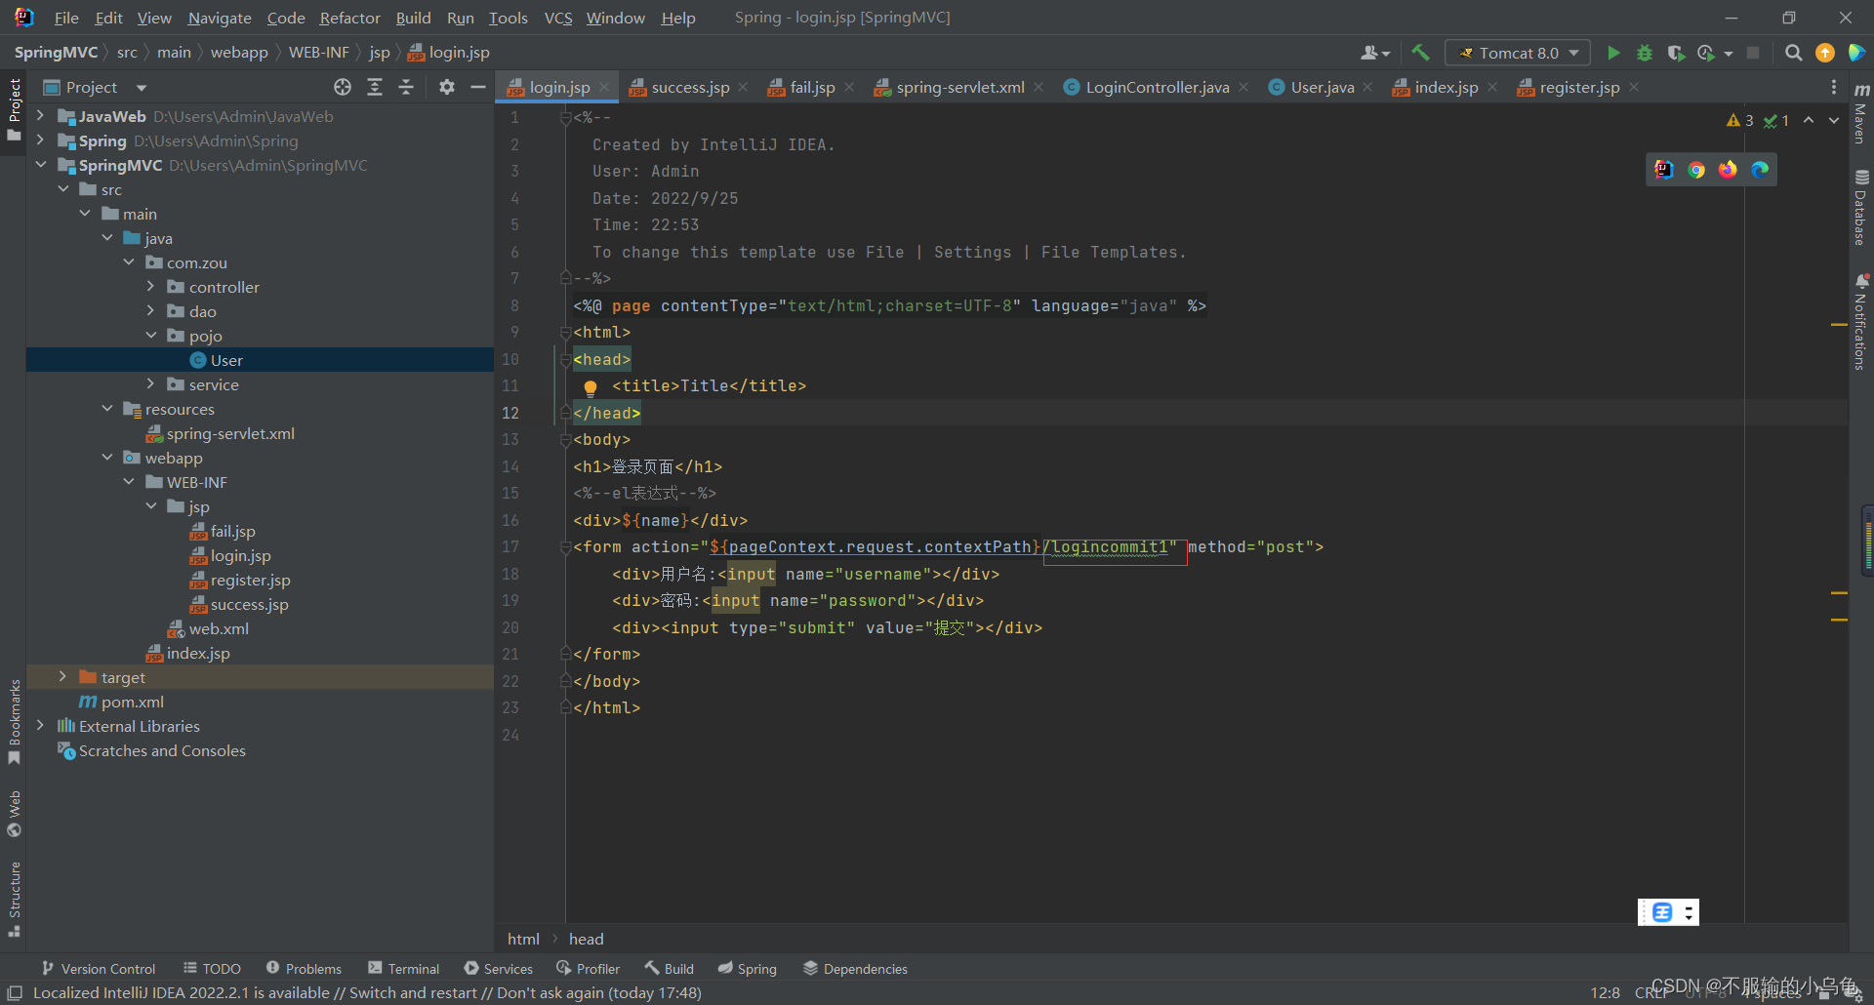Run Tomcat 8.0 with the green play icon
Viewport: 1874px width, 1005px height.
tap(1613, 53)
